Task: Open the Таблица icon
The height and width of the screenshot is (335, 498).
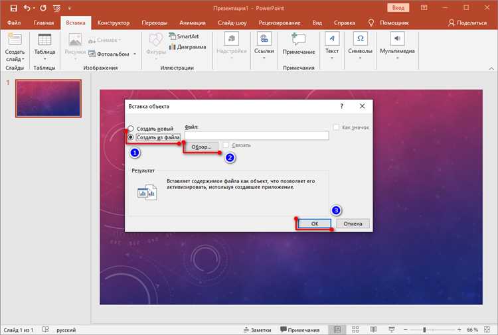Action: point(44,40)
